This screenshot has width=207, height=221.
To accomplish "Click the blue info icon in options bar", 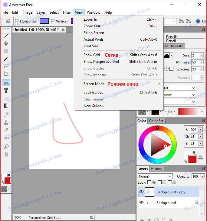I will [198, 21].
